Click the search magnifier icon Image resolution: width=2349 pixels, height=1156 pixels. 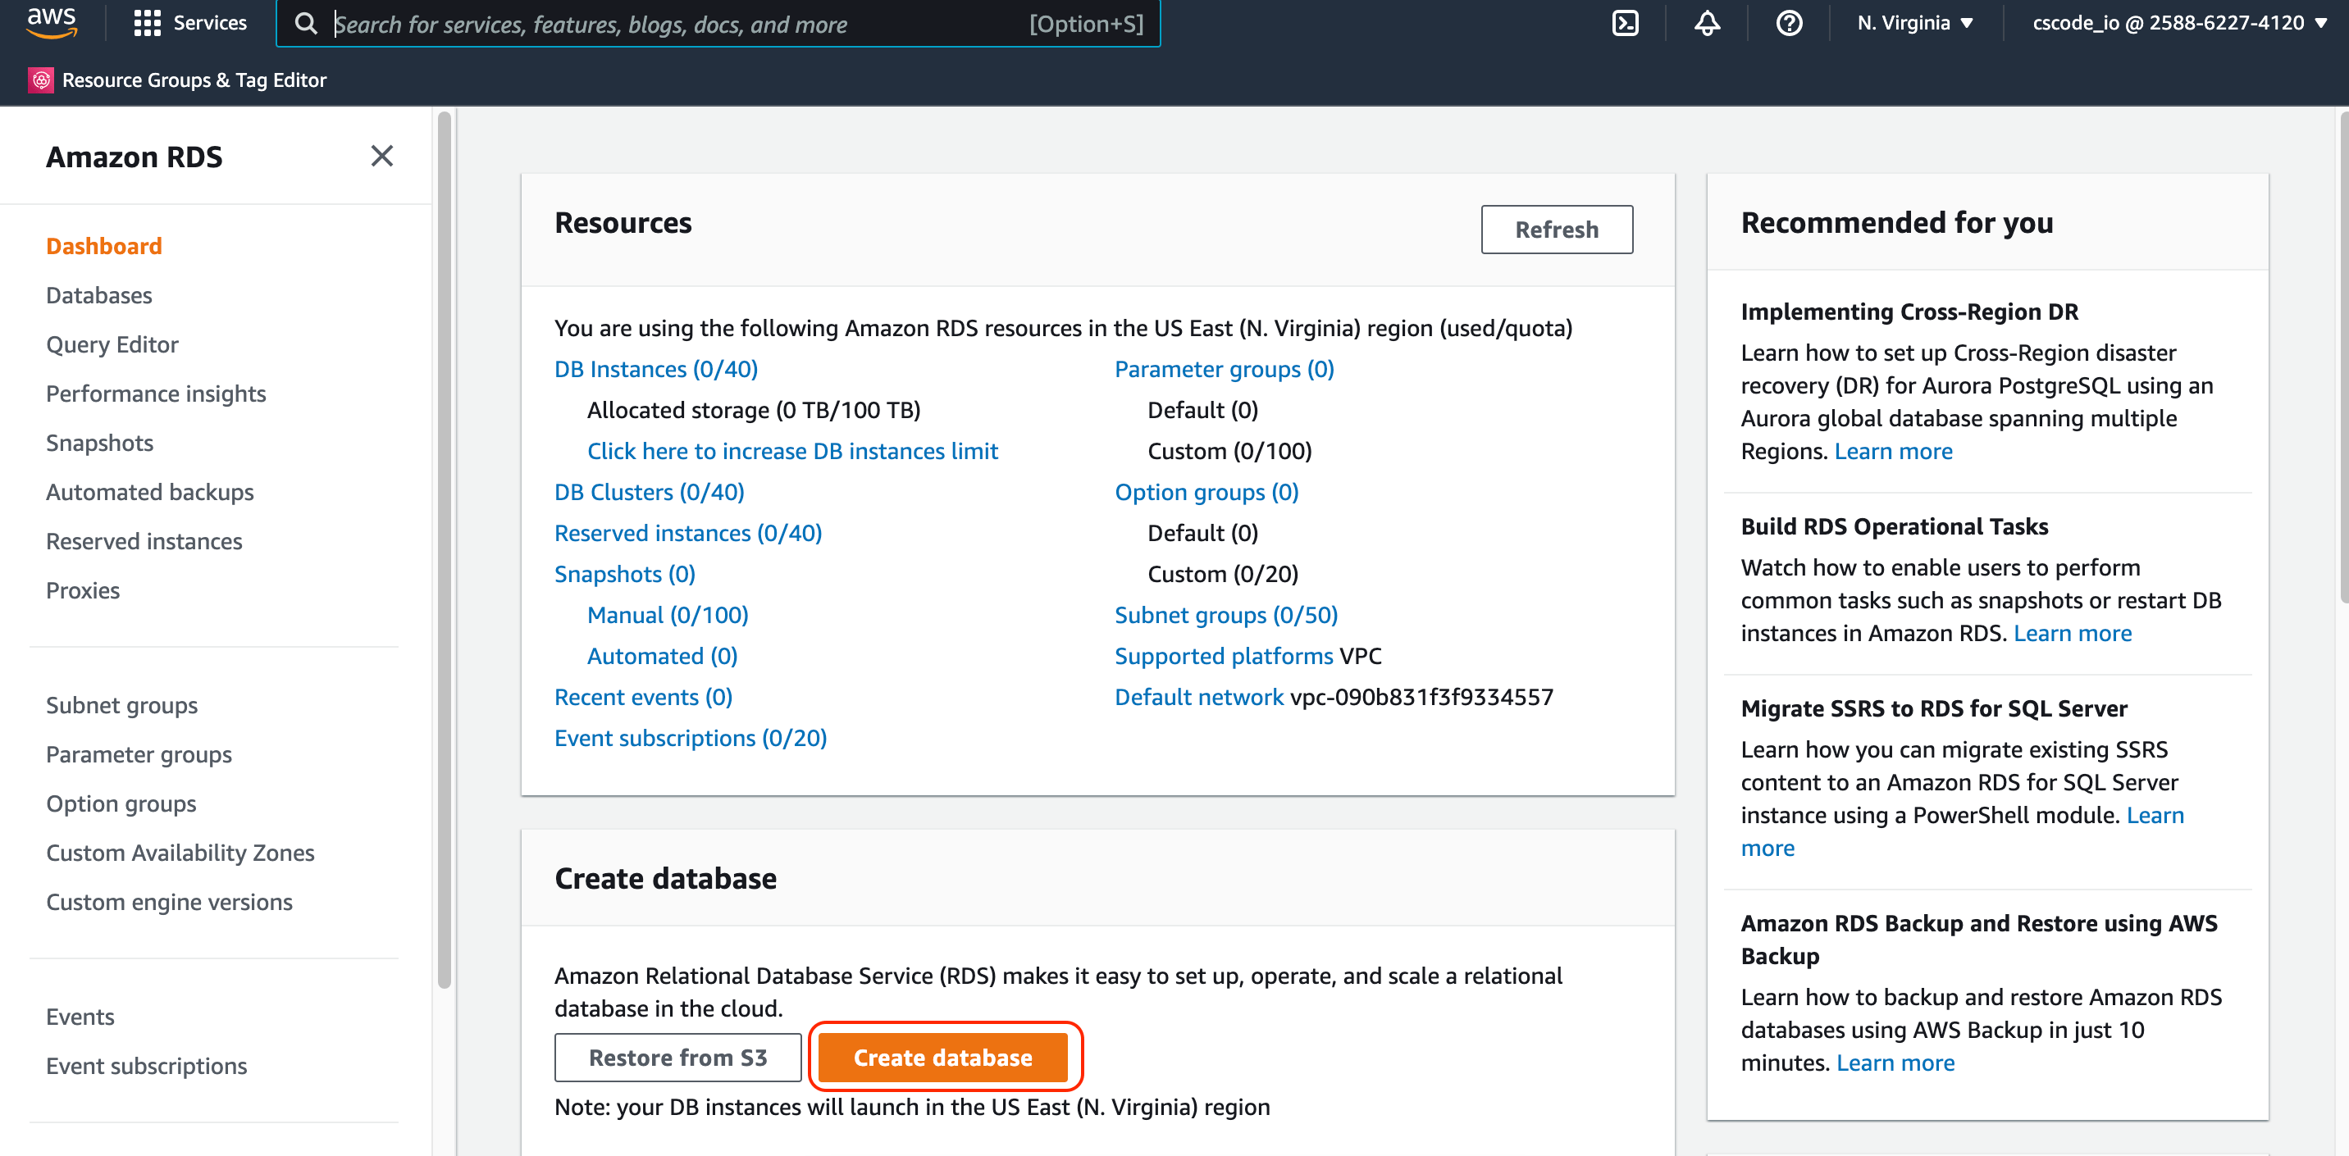click(x=307, y=24)
